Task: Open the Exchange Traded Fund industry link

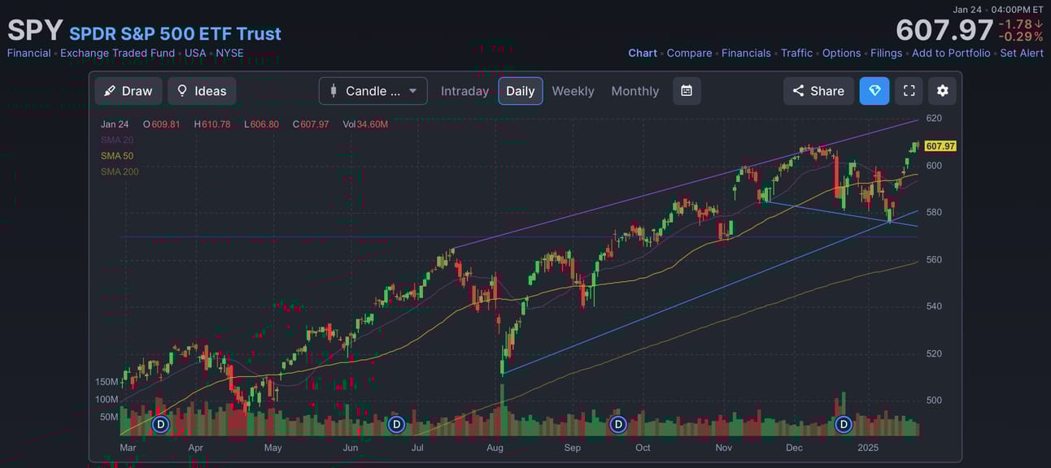Action: point(117,53)
